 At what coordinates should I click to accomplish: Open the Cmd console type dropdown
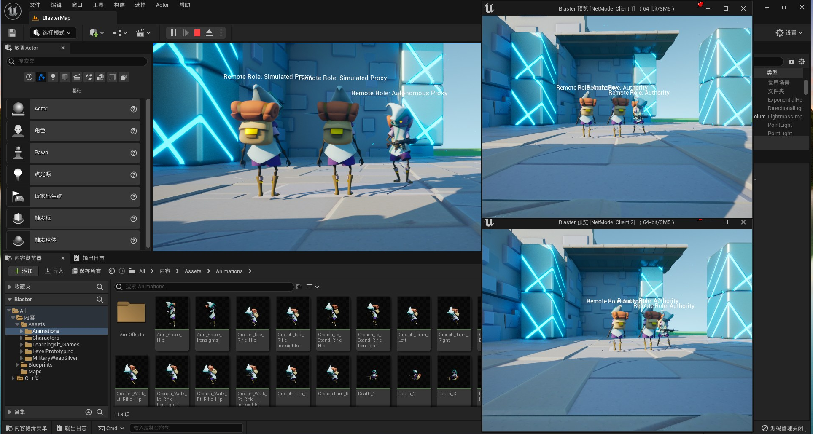pos(111,428)
